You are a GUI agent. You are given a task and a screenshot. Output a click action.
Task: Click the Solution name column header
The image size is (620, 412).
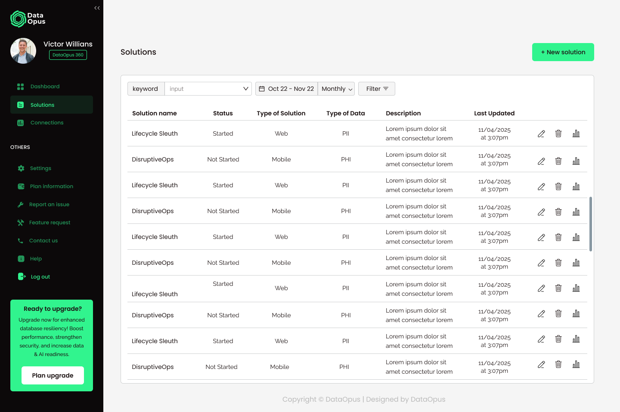155,113
